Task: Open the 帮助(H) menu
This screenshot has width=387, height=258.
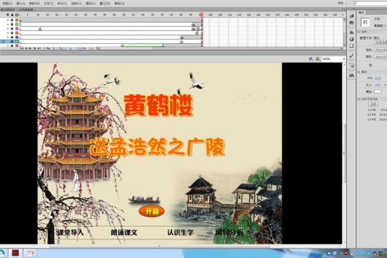Action: click(x=119, y=3)
